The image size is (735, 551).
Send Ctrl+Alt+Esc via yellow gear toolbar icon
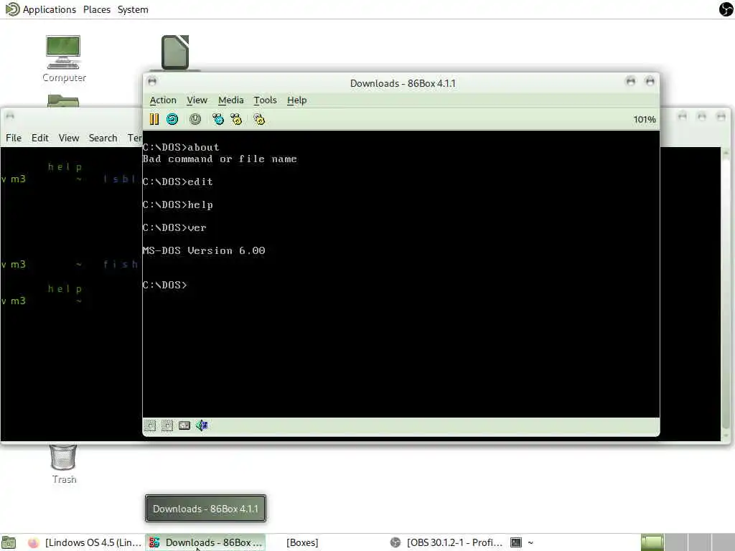[236, 119]
